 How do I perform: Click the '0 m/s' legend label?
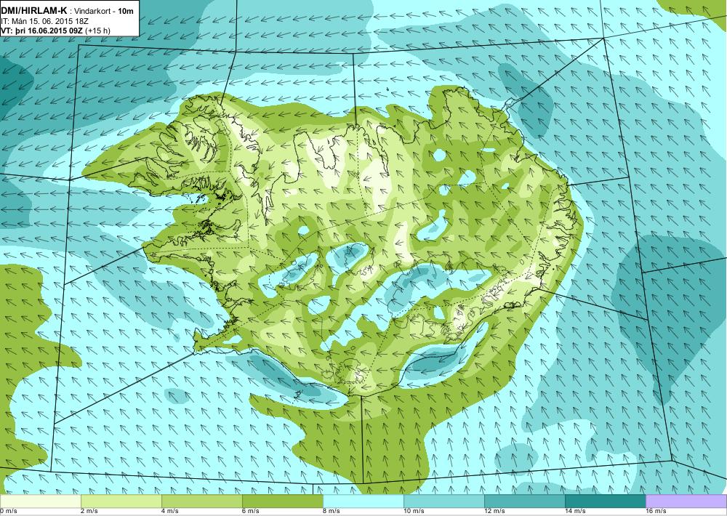coord(9,512)
